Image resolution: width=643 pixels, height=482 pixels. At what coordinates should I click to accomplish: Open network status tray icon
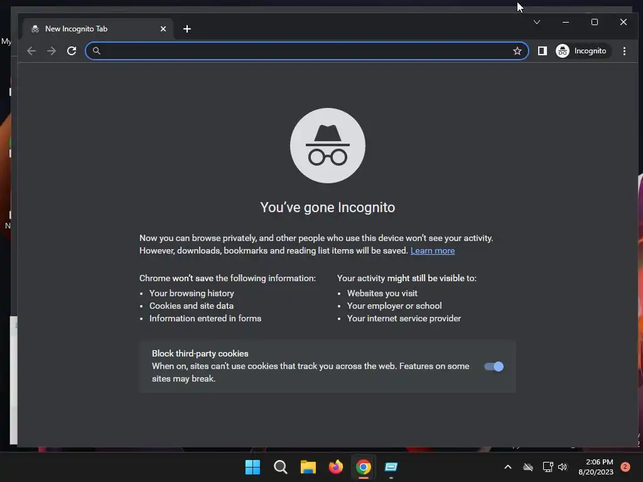[x=548, y=467]
